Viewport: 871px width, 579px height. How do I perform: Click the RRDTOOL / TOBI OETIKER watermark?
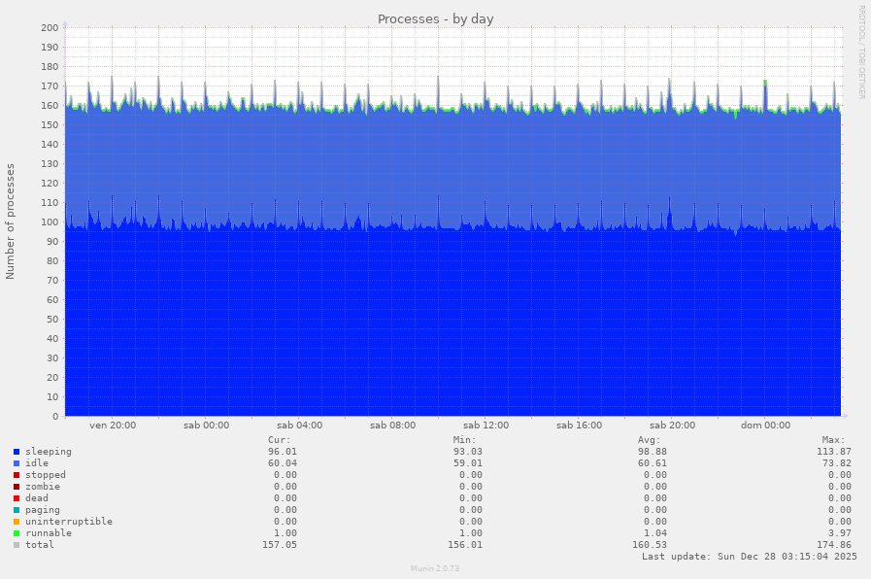tap(861, 51)
